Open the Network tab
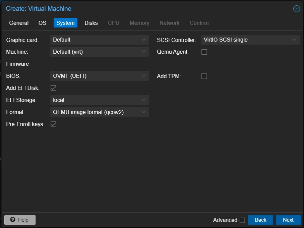Screen dimensions: 304x228 170,23
